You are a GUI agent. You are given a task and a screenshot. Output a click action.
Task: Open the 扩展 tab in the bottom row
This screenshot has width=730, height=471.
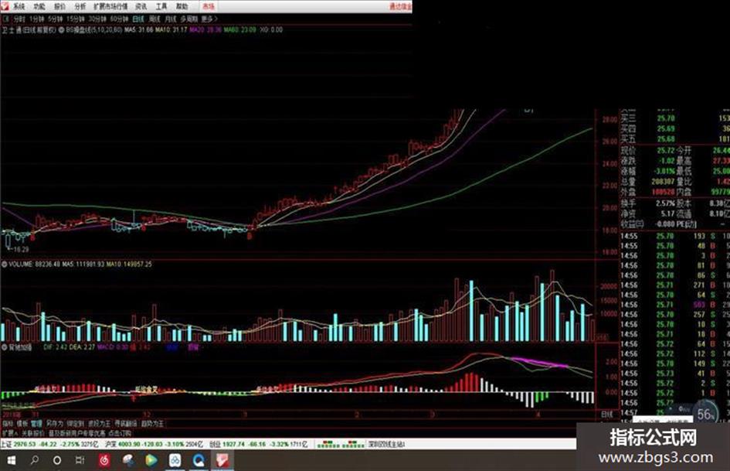tap(8, 433)
